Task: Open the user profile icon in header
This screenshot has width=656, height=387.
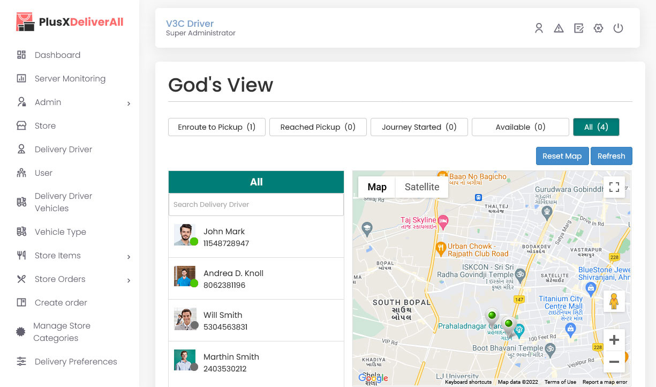Action: [539, 28]
